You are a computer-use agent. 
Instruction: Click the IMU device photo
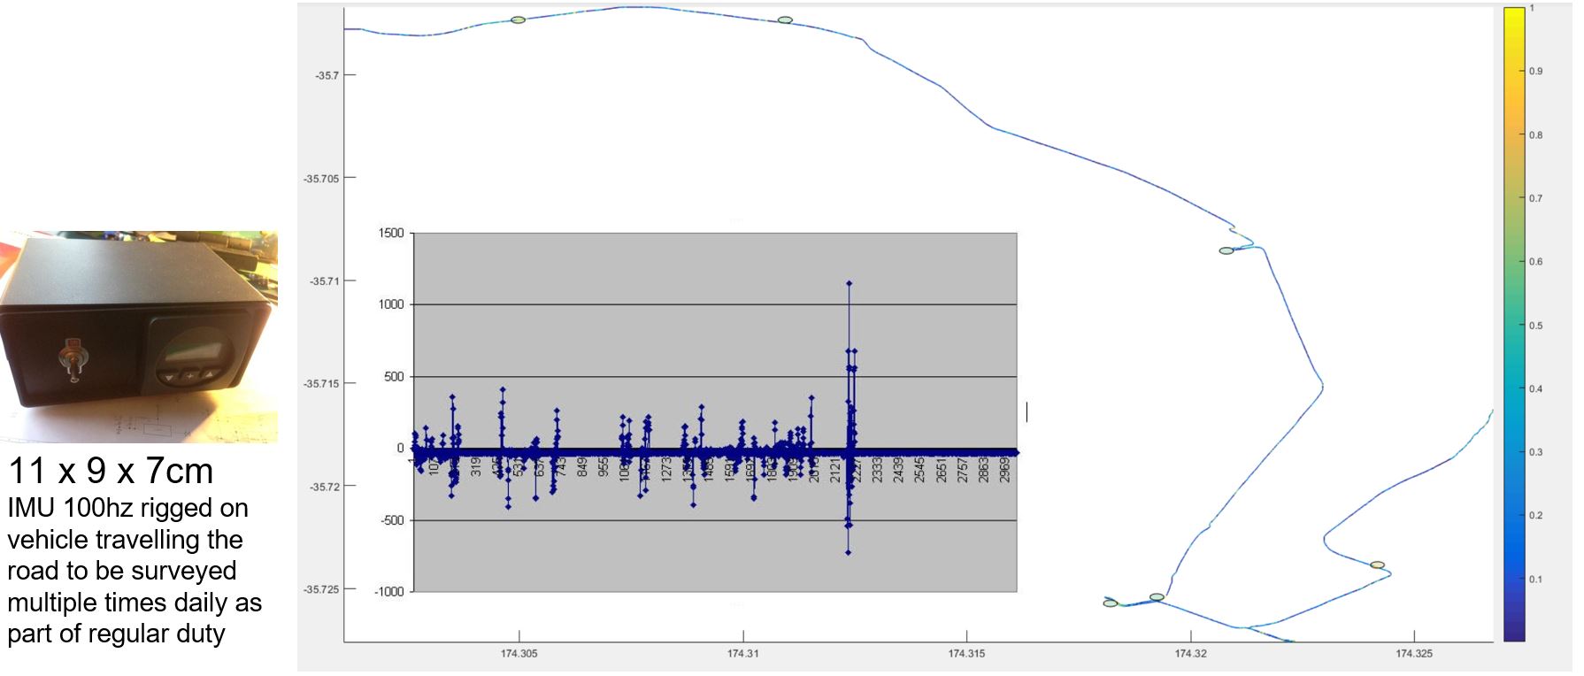(x=139, y=336)
